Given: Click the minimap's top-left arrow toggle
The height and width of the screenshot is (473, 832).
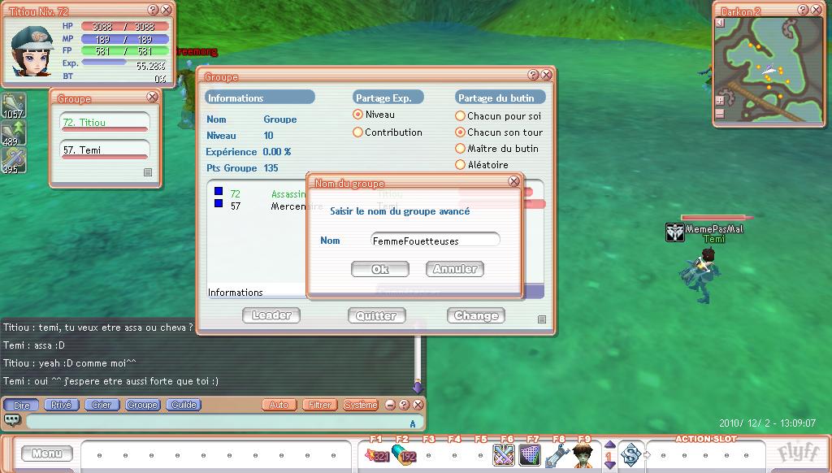Looking at the screenshot, I should 720,23.
